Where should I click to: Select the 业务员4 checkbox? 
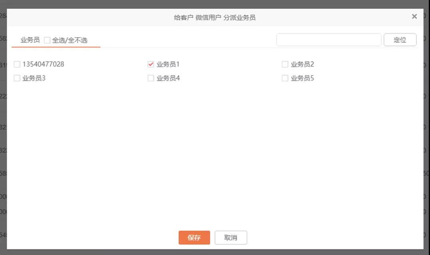[151, 78]
